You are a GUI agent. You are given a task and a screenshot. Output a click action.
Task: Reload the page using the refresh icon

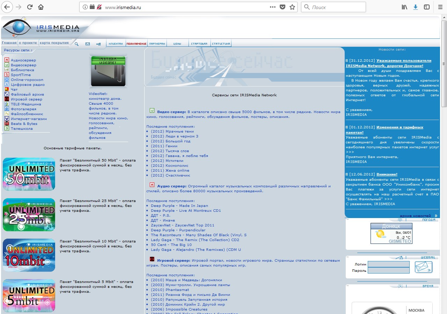click(x=30, y=7)
